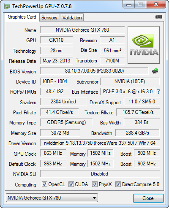Click the NVIDIA logo image

pyautogui.click(x=144, y=45)
